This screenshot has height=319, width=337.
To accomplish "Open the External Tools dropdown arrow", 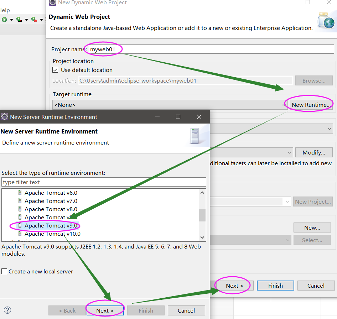I will pos(41,20).
